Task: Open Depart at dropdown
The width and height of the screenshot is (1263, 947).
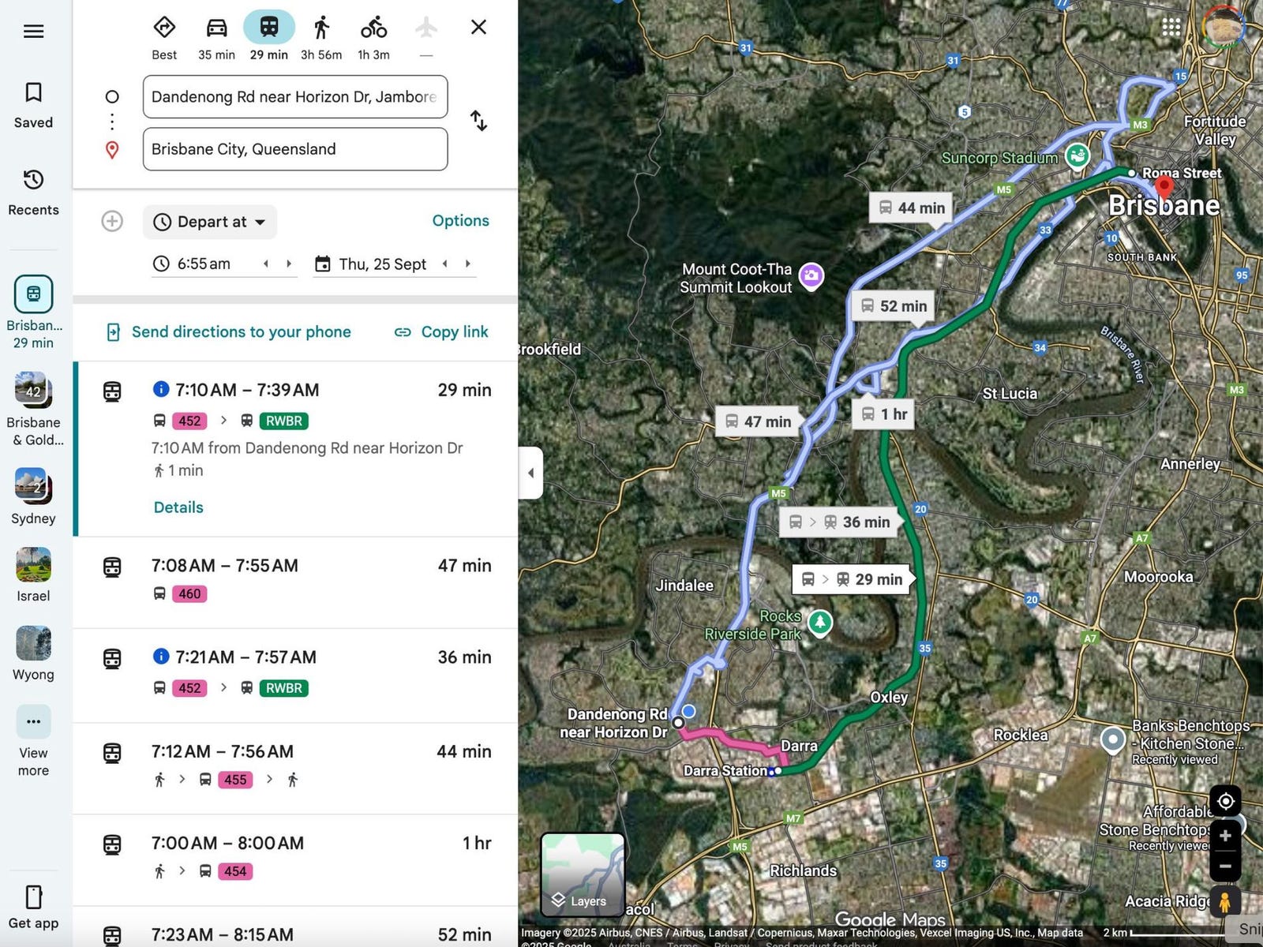Action: [210, 222]
